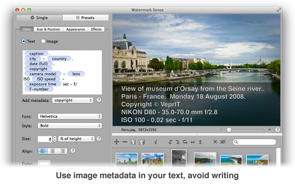
Task: Flip horizontally with the double-arrow icon
Action: (x=193, y=142)
